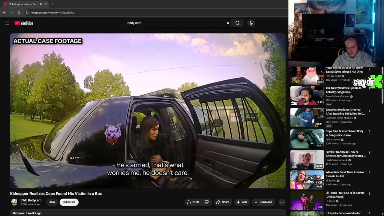Viewport: 384px width, 216px height.
Task: Go to the YouTube home logo
Action: [x=24, y=23]
